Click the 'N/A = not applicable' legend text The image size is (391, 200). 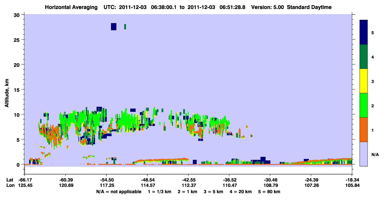119,192
